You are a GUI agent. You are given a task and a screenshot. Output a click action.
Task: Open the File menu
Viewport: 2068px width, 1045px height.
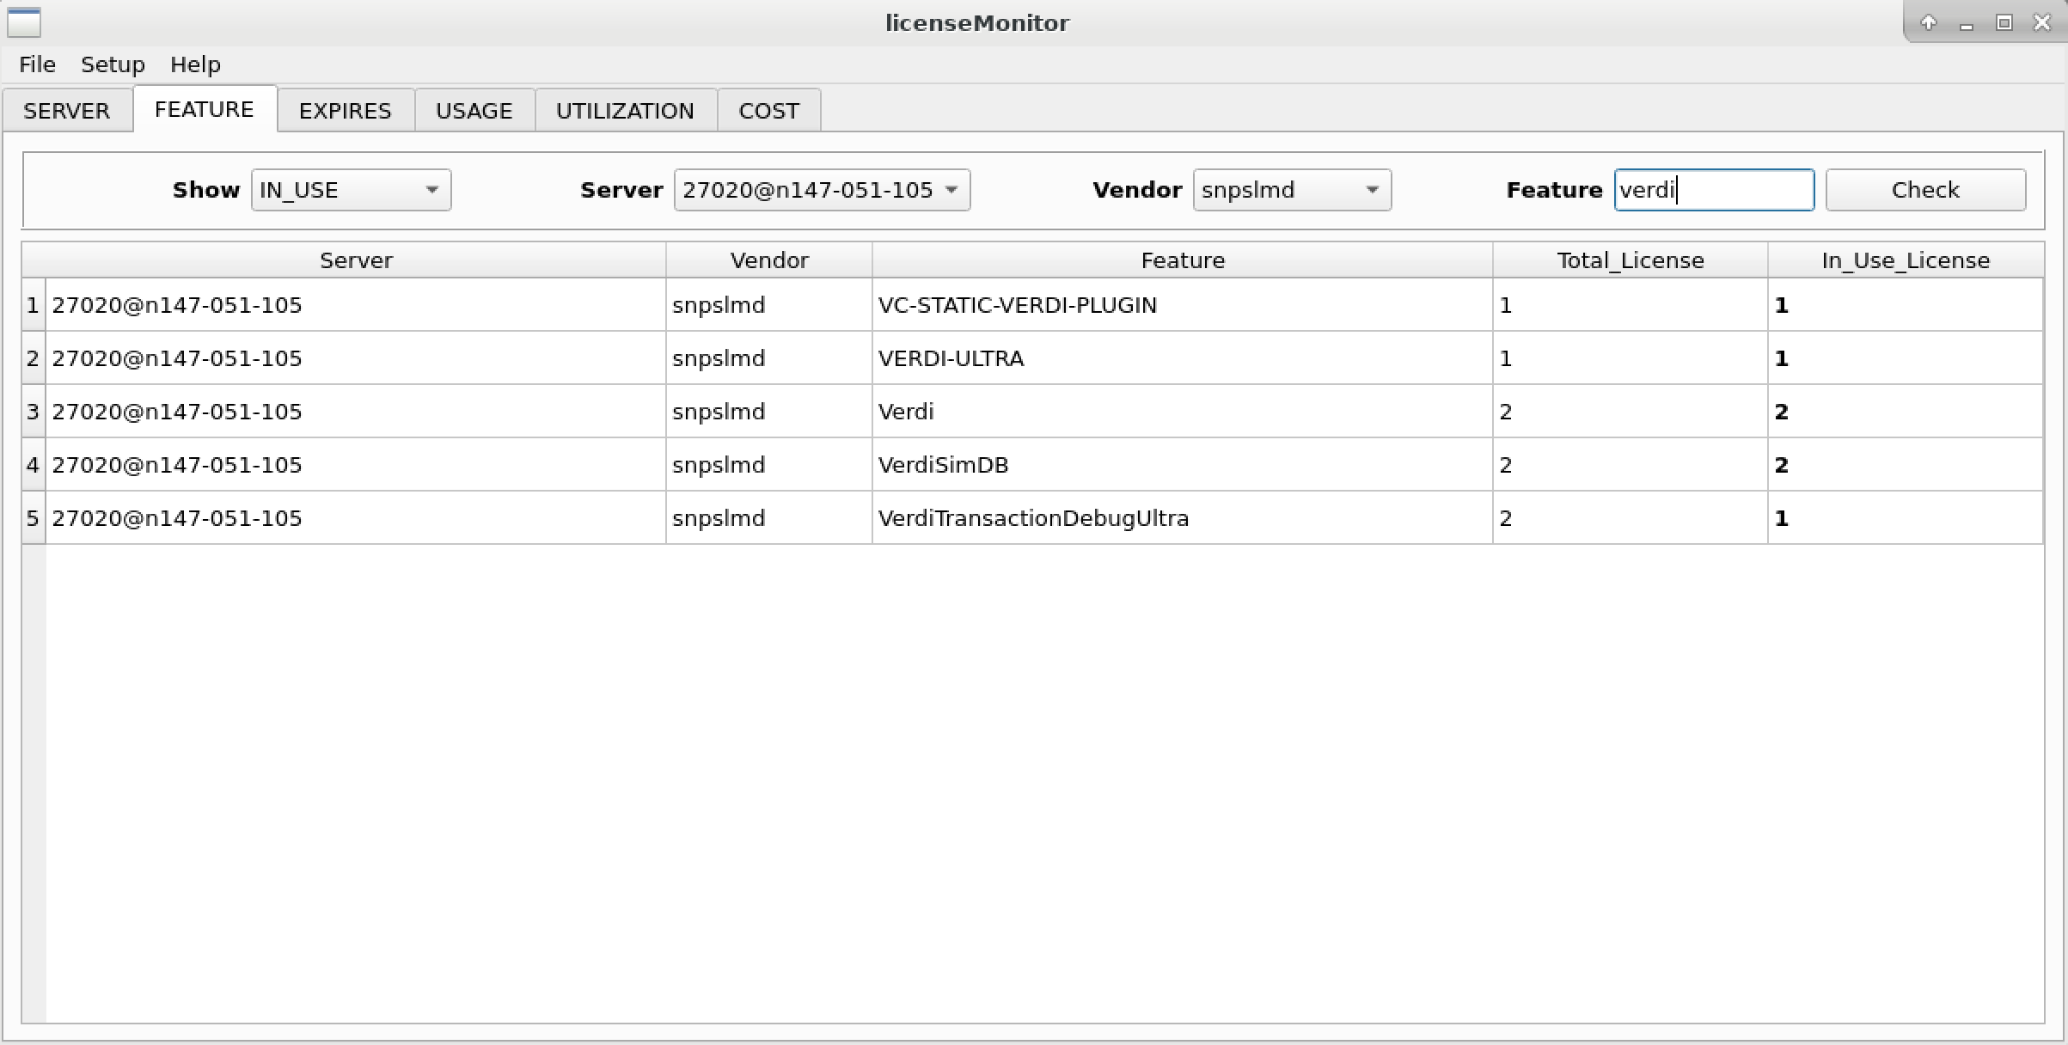point(37,64)
